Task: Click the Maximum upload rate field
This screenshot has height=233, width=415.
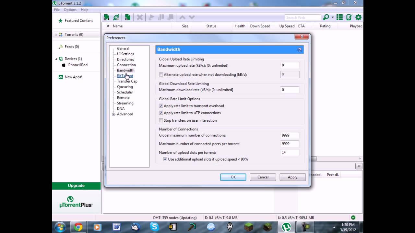Action: click(x=290, y=65)
